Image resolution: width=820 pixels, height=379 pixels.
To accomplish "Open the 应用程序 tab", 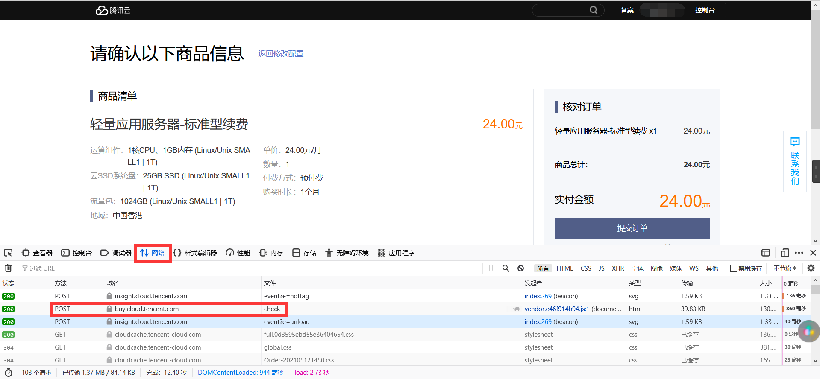I will point(396,253).
